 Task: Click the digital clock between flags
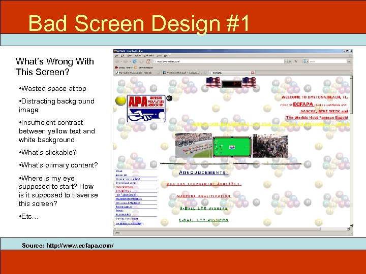pyautogui.click(x=231, y=84)
